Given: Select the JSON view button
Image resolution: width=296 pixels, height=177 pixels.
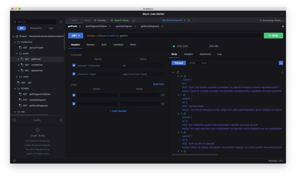Looking at the screenshot, I should pos(192,63).
